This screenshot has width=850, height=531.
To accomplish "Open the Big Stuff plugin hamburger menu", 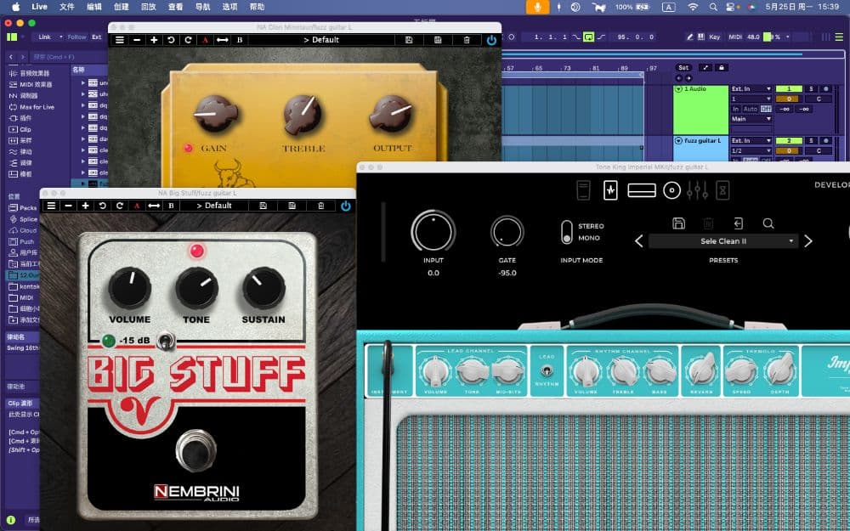I will pyautogui.click(x=51, y=206).
